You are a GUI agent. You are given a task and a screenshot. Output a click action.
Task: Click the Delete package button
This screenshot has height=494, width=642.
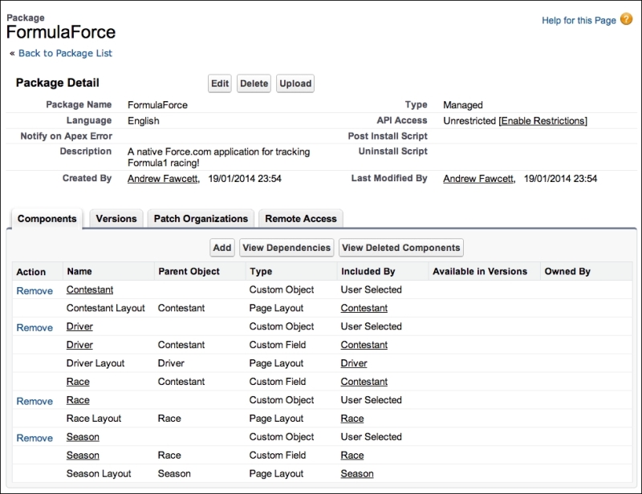(254, 83)
